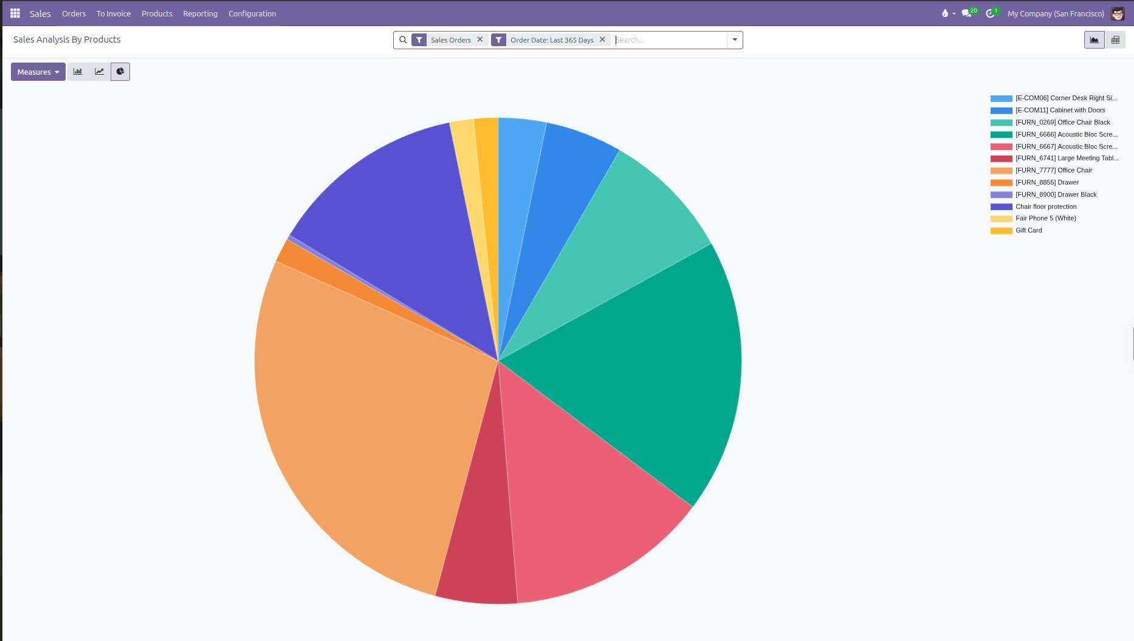Toggle Office Chair Black legend entry
The image size is (1134, 641).
point(1050,122)
